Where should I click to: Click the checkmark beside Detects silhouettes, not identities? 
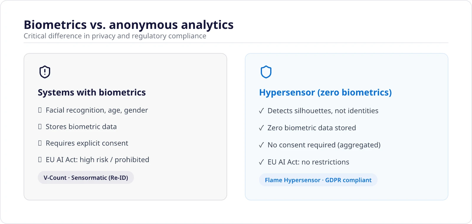[261, 111]
